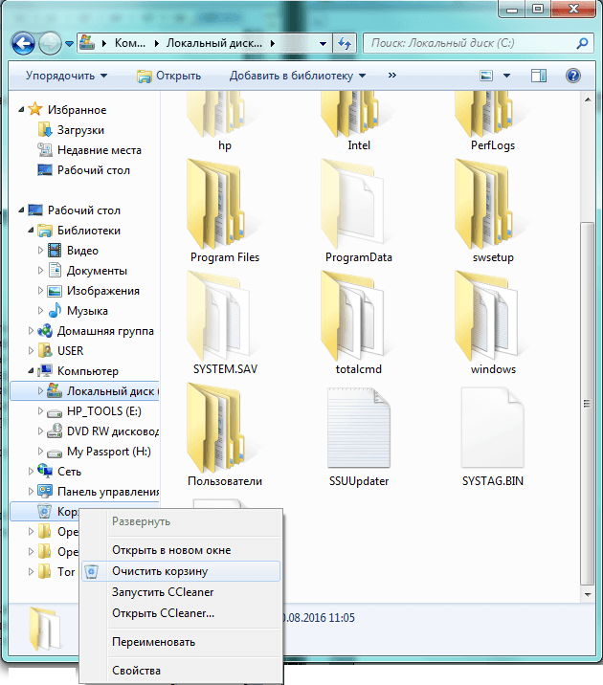Select HP_TOOLS (E:) drive
The width and height of the screenshot is (603, 685).
point(104,411)
